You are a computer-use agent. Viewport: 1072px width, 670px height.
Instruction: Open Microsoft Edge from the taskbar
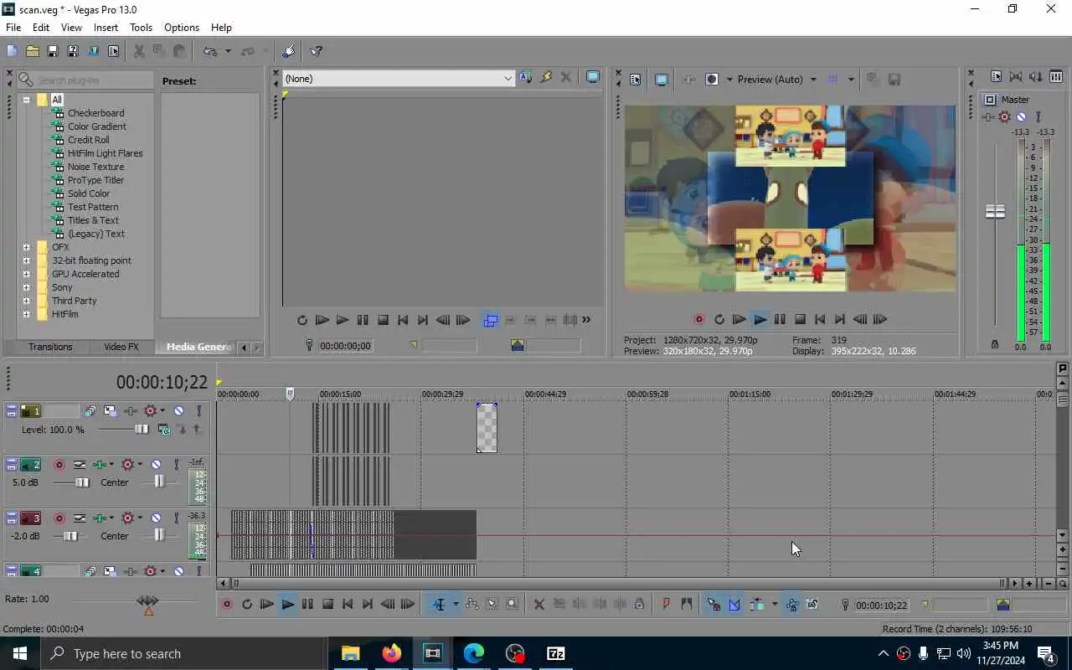[x=473, y=653]
